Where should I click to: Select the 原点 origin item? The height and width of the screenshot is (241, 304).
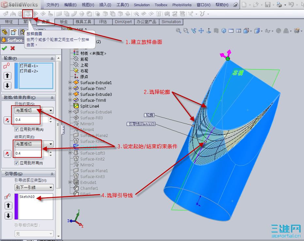pos(84,77)
